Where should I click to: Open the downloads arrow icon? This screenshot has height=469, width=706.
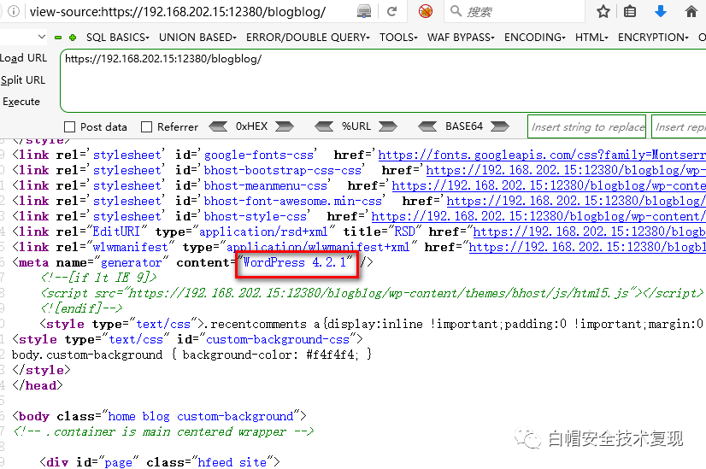tap(661, 11)
